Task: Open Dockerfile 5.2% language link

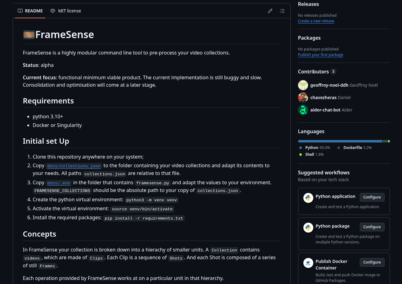Action: 355,148
